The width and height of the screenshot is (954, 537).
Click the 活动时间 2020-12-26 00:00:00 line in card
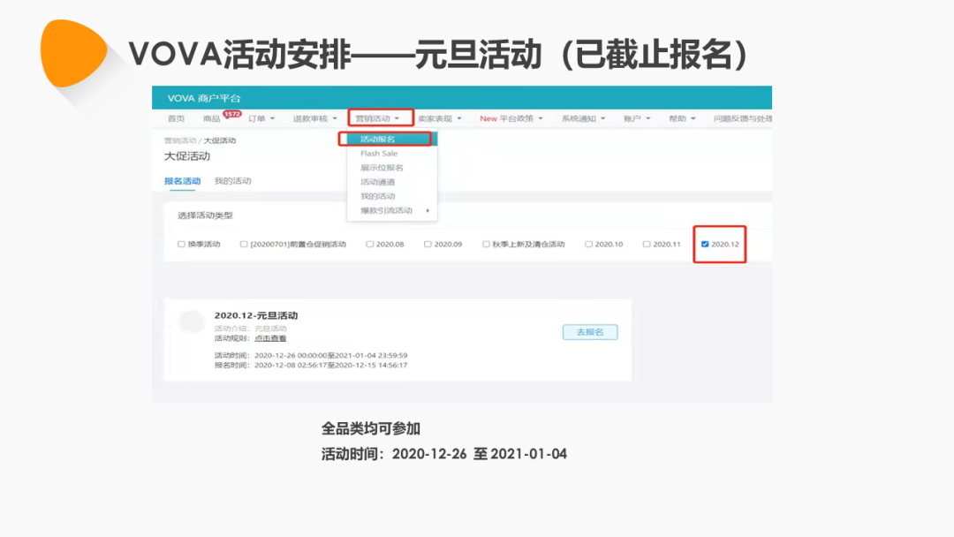point(311,355)
